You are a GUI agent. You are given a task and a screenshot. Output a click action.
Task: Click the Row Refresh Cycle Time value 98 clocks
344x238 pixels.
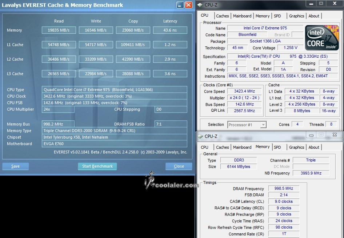(284, 227)
